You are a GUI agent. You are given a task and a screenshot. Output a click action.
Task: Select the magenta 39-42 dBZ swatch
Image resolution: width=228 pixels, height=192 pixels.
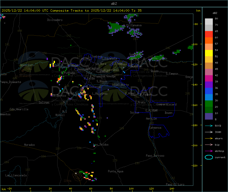coord(209,78)
